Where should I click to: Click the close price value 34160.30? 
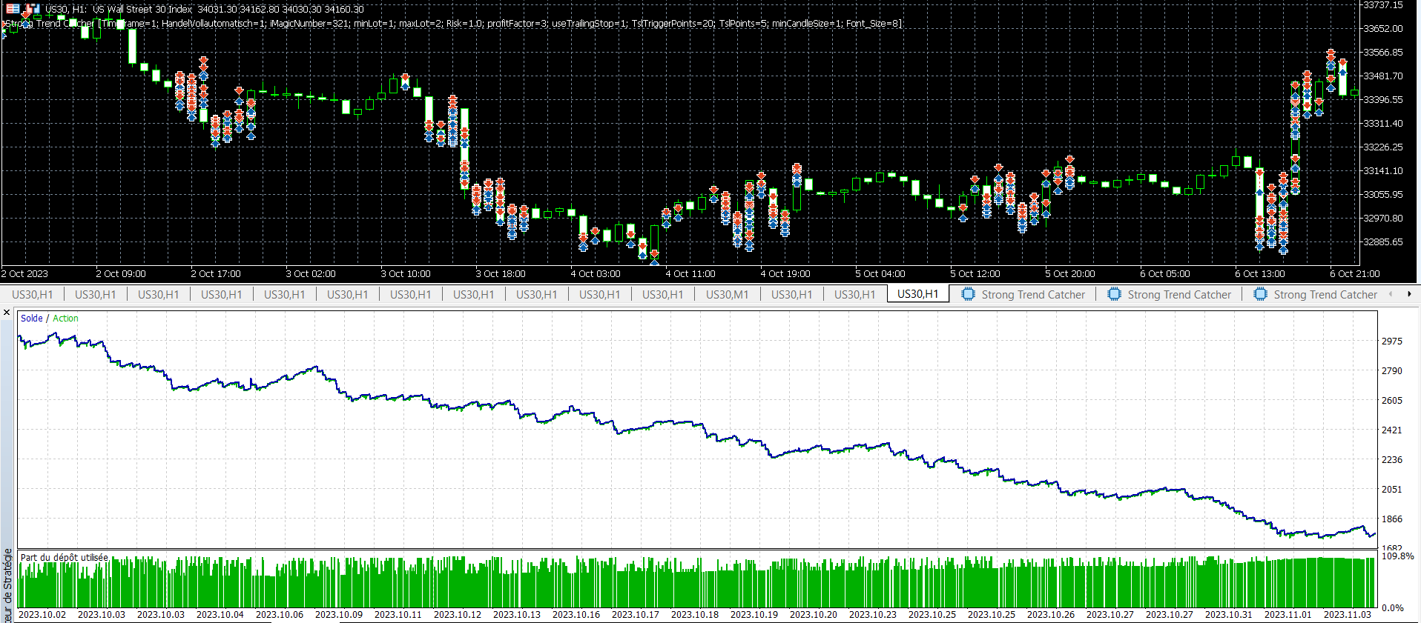(344, 10)
